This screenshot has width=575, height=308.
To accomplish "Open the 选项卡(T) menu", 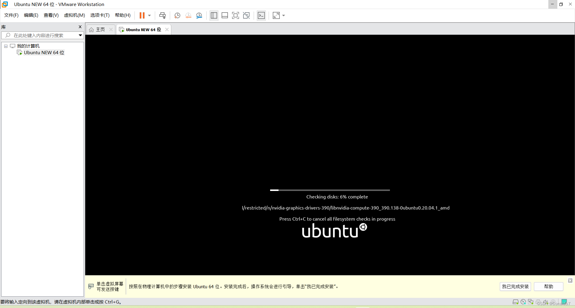I will [x=100, y=15].
